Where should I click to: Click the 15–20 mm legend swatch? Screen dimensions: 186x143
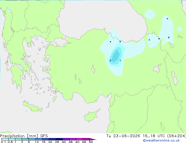[x=46, y=139]
